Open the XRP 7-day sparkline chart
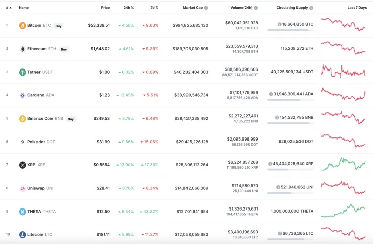The height and width of the screenshot is (244, 373). point(343,165)
